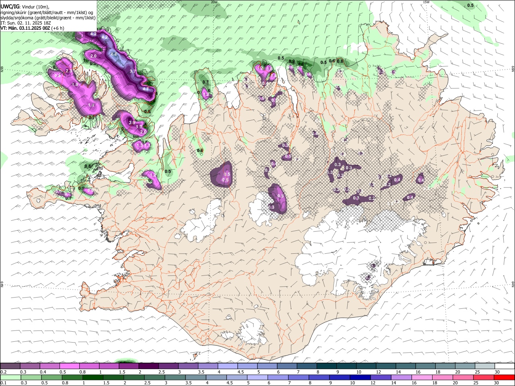The image size is (515, 386).
Task: Click the pale green 0.1 swatch in the rain legend
Action: click(x=11, y=377)
